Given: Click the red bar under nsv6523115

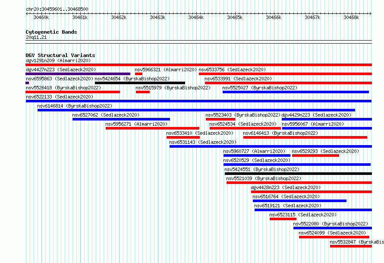Looking at the screenshot, I should point(283,219).
